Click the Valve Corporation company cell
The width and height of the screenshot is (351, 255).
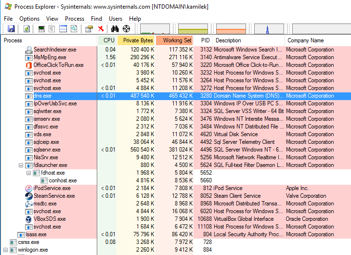coord(306,196)
